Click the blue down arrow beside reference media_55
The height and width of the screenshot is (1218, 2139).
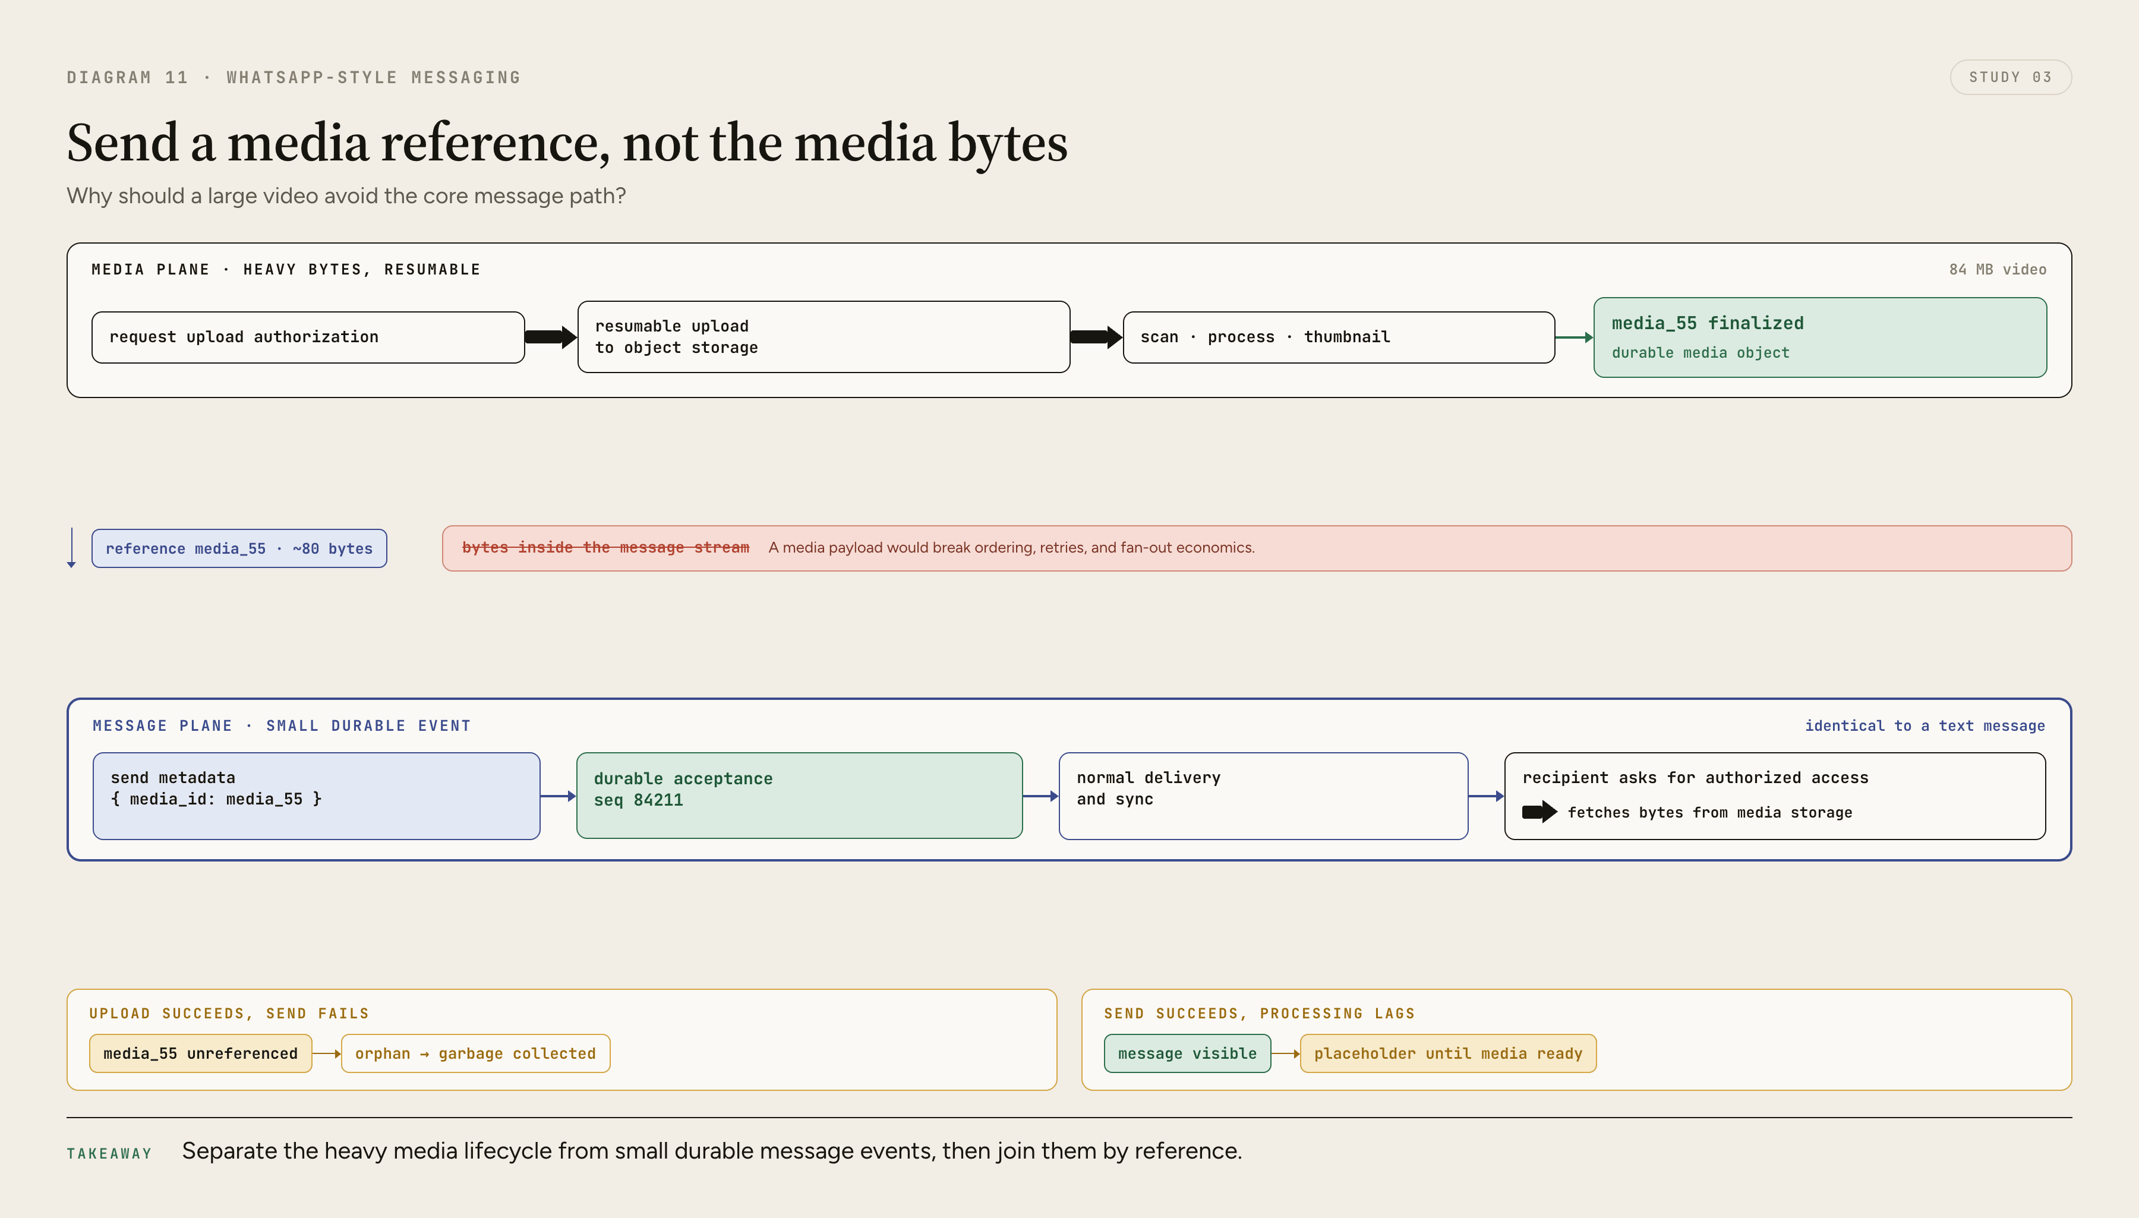[x=72, y=548]
